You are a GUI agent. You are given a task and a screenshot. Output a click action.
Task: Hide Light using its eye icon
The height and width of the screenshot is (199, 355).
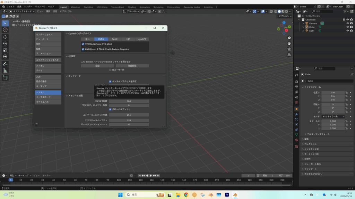[348, 31]
